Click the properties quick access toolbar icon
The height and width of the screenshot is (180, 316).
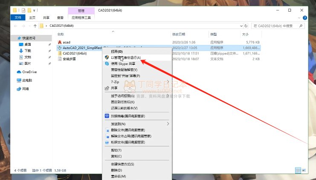pos(23,10)
